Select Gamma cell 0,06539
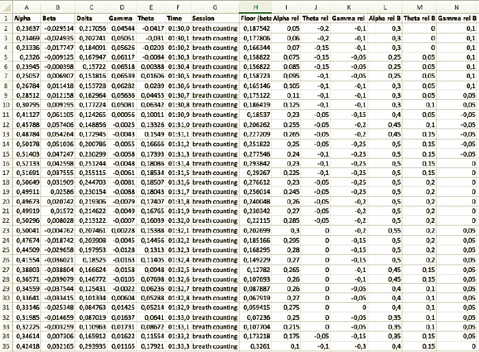The image size is (479, 352). pos(122,76)
